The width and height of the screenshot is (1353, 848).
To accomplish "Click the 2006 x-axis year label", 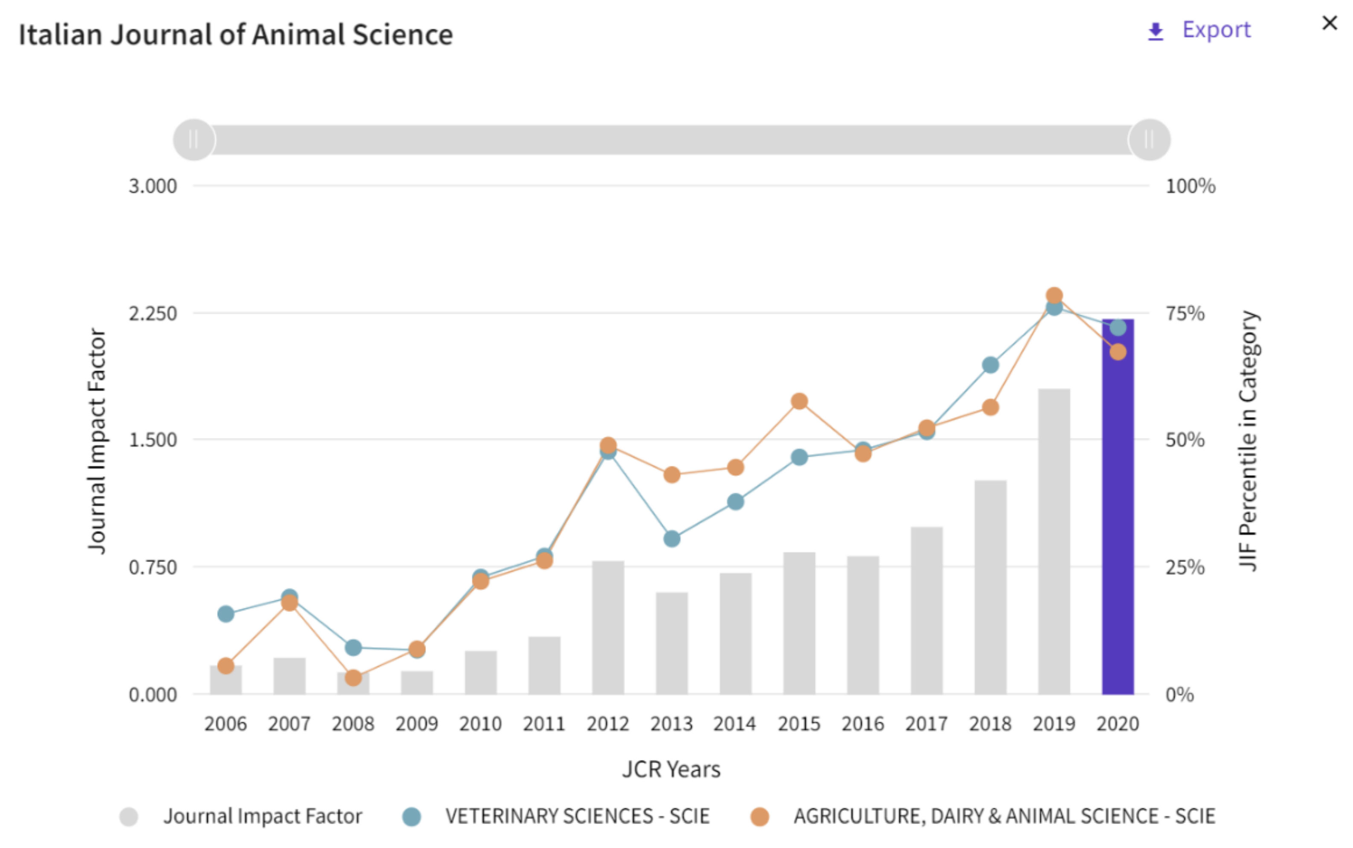I will click(x=226, y=724).
